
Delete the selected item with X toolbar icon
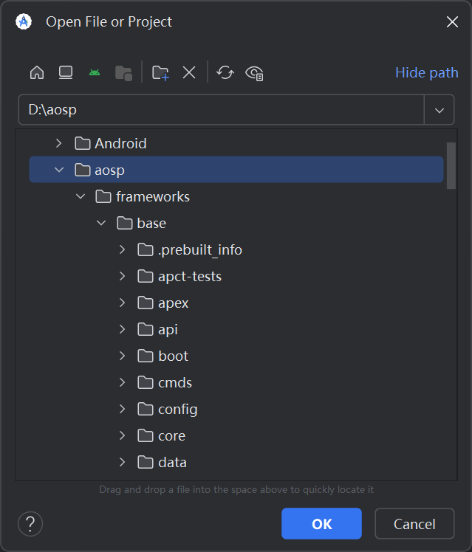189,73
